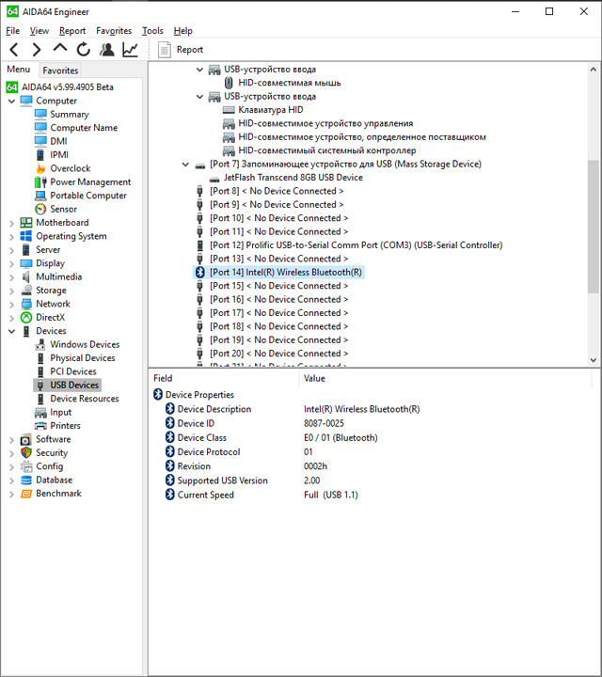Go up one level with Up arrow
Screen dimensions: 602x677
click(x=60, y=48)
